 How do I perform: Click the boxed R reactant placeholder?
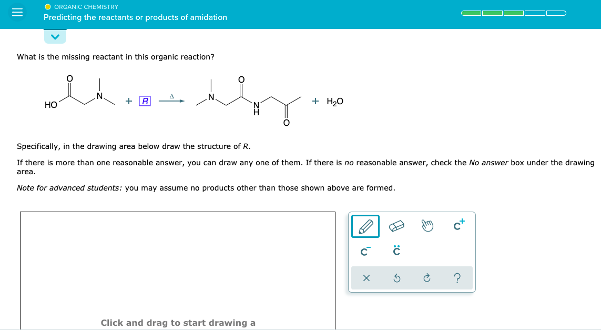point(144,100)
